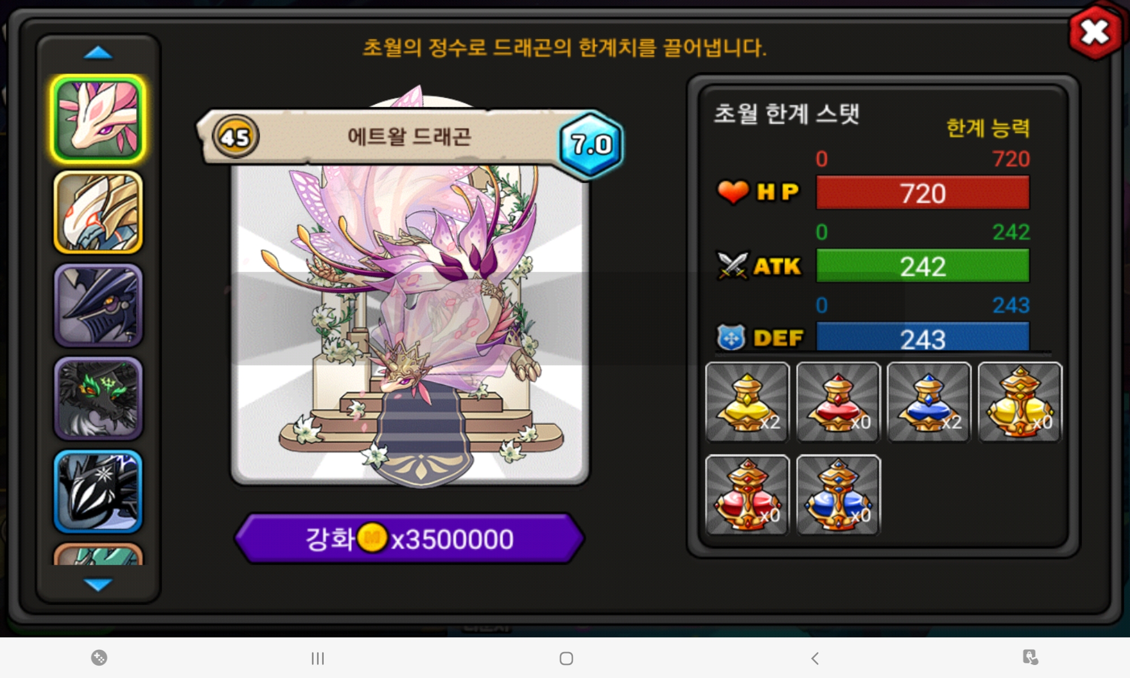Select the pink-eared white dragon portrait
Image resolution: width=1130 pixels, height=678 pixels.
click(98, 119)
